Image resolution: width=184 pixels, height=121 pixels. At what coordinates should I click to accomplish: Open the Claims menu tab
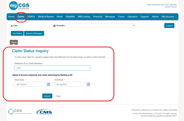21,17
